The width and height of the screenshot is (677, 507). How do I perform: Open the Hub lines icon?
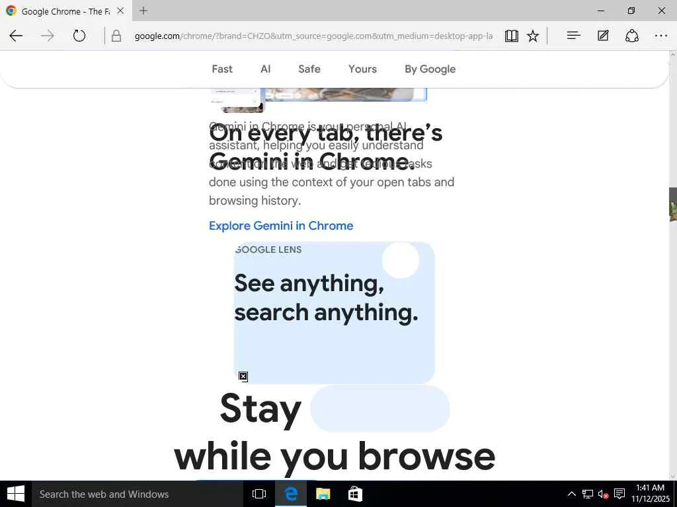573,36
